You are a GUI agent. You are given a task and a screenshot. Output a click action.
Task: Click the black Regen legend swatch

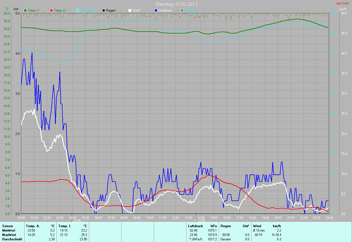[104, 10]
